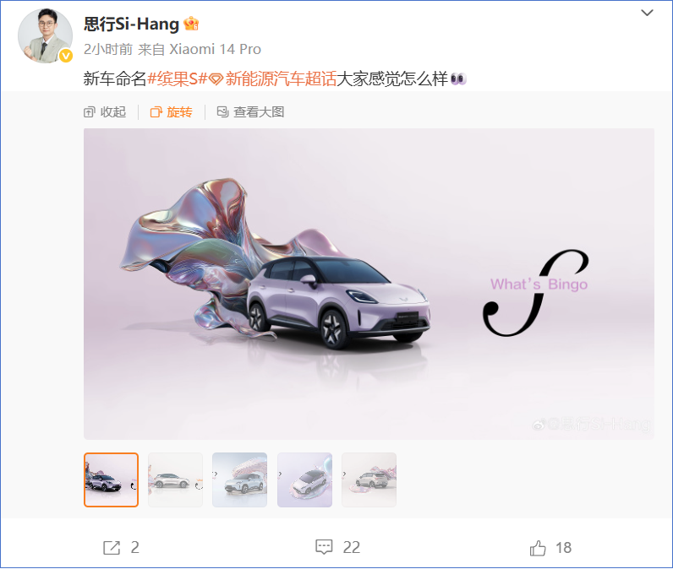Select the fifth car thumbnail
This screenshot has height=569, width=673.
click(369, 480)
